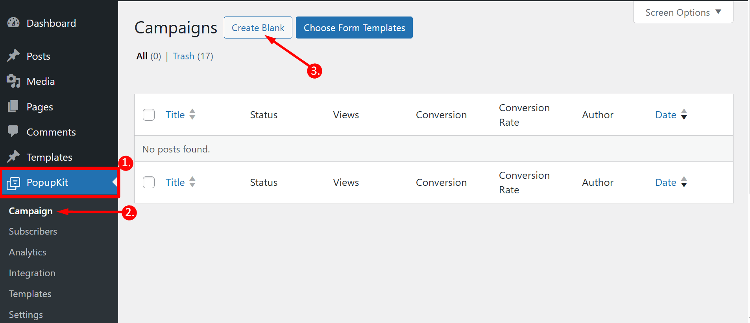Go to PopupKit Settings submenu
The image size is (750, 323).
point(26,315)
